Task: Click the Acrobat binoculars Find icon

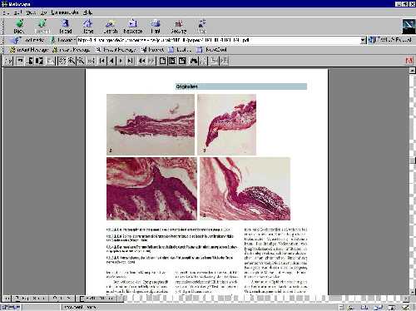Action: pos(194,61)
